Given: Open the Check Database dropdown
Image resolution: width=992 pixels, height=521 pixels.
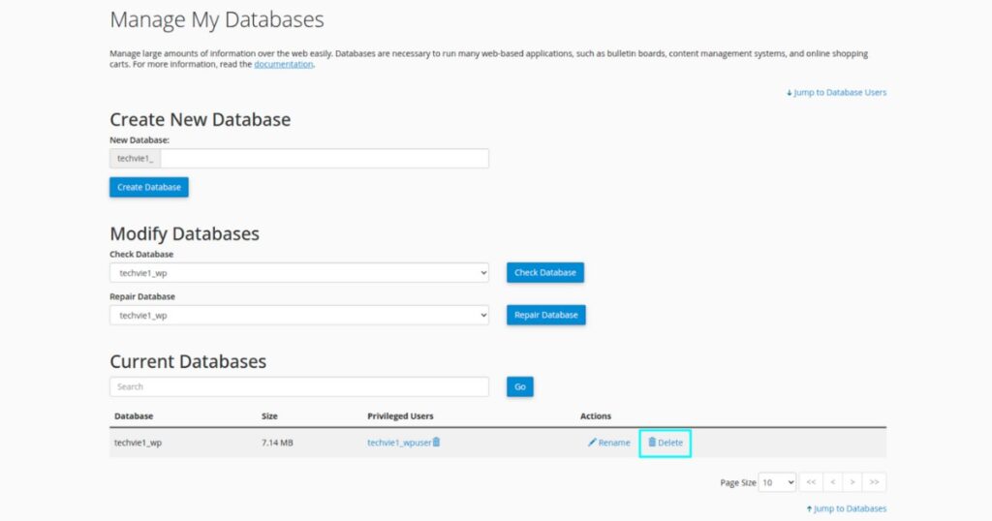Looking at the screenshot, I should (x=298, y=273).
